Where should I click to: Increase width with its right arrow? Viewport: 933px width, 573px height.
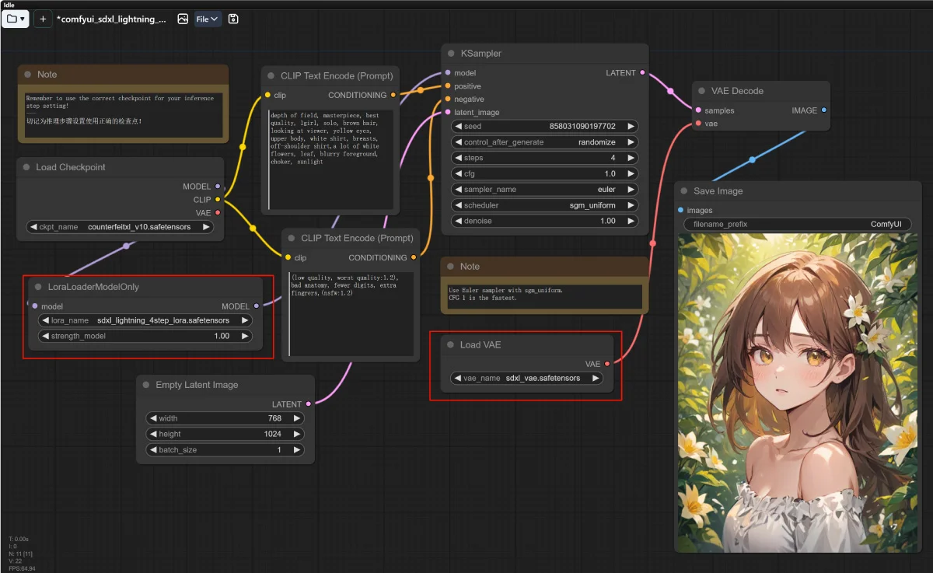(297, 418)
